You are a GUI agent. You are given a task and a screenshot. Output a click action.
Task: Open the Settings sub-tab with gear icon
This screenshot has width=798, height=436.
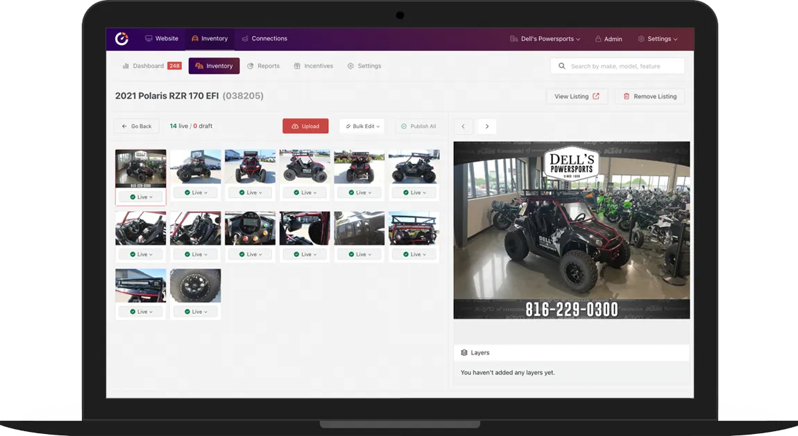tap(364, 66)
